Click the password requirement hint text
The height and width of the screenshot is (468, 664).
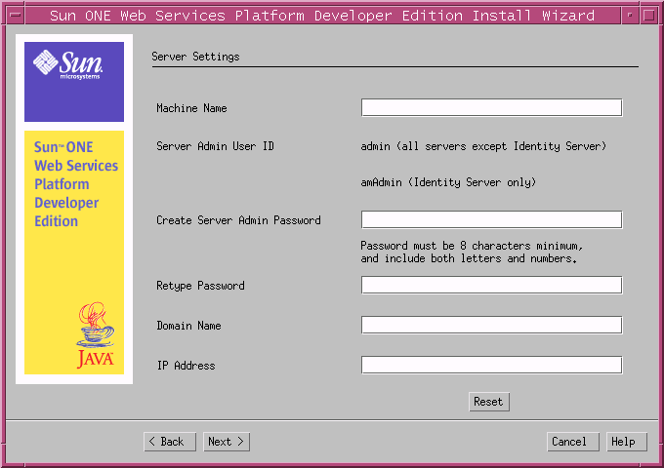472,252
